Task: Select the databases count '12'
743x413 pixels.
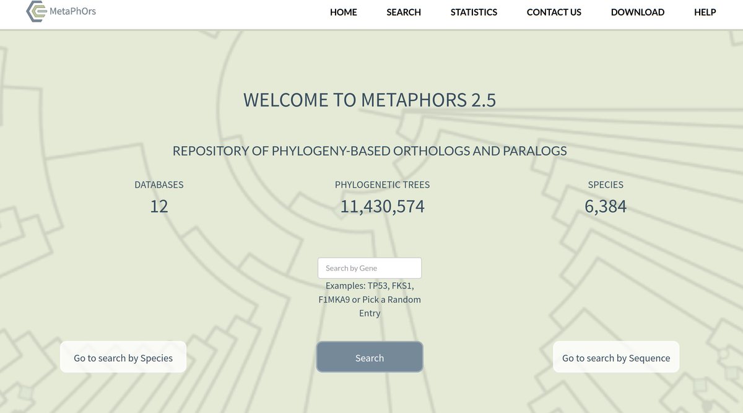Action: click(159, 206)
